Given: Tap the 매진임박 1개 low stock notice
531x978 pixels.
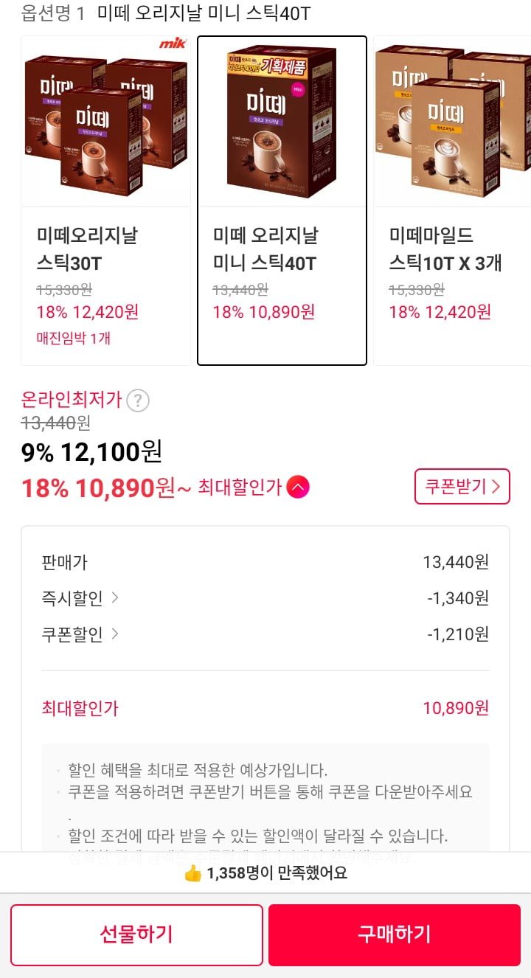Looking at the screenshot, I should (x=74, y=339).
